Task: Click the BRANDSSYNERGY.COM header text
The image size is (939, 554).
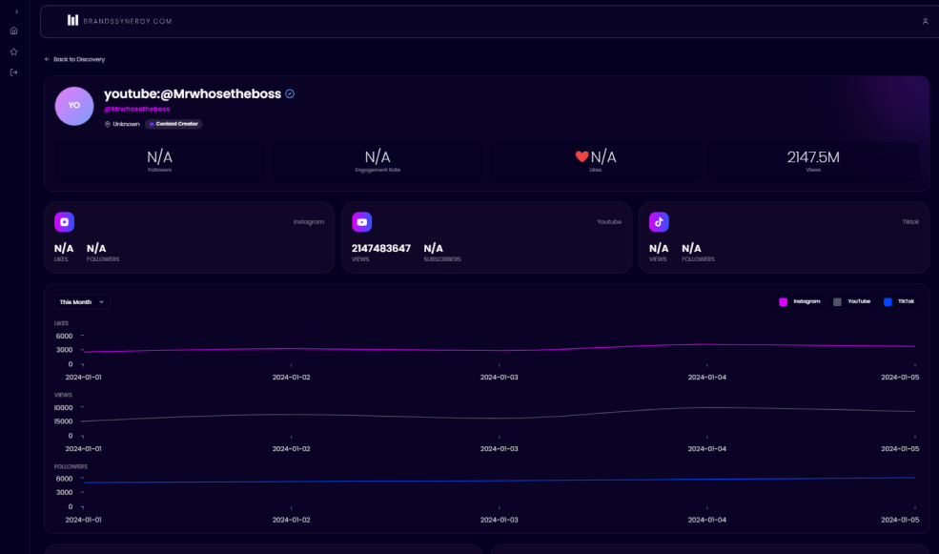Action: tap(128, 21)
